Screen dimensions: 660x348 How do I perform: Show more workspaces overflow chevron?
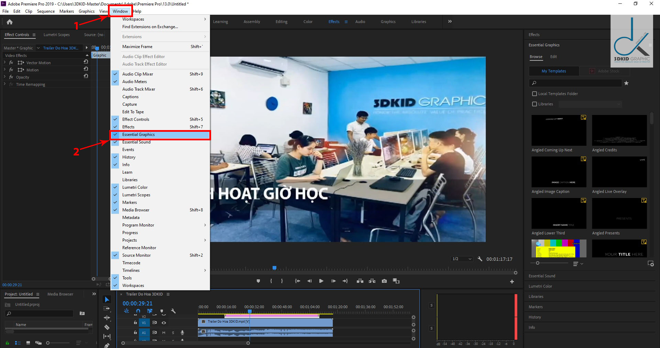(450, 21)
